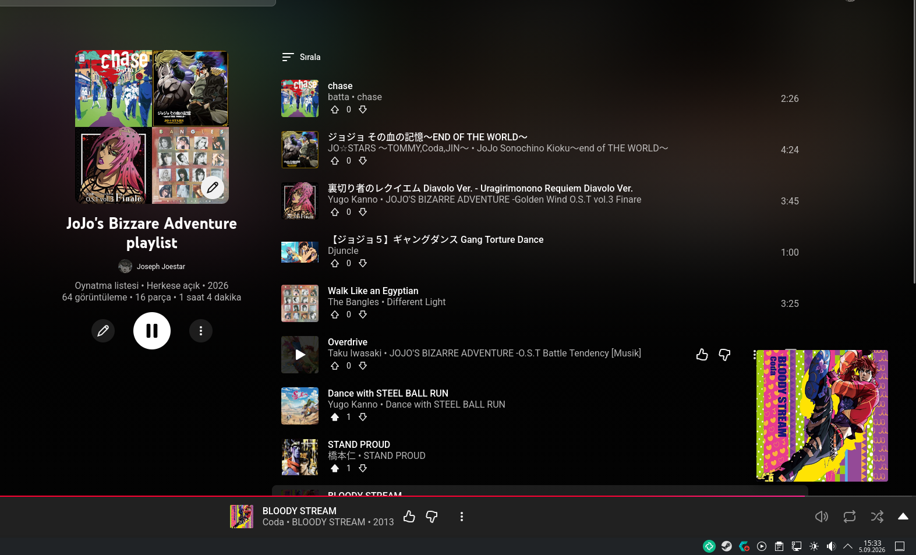916x555 pixels.
Task: Open the Overdrive row's three-dot menu
Action: click(754, 355)
